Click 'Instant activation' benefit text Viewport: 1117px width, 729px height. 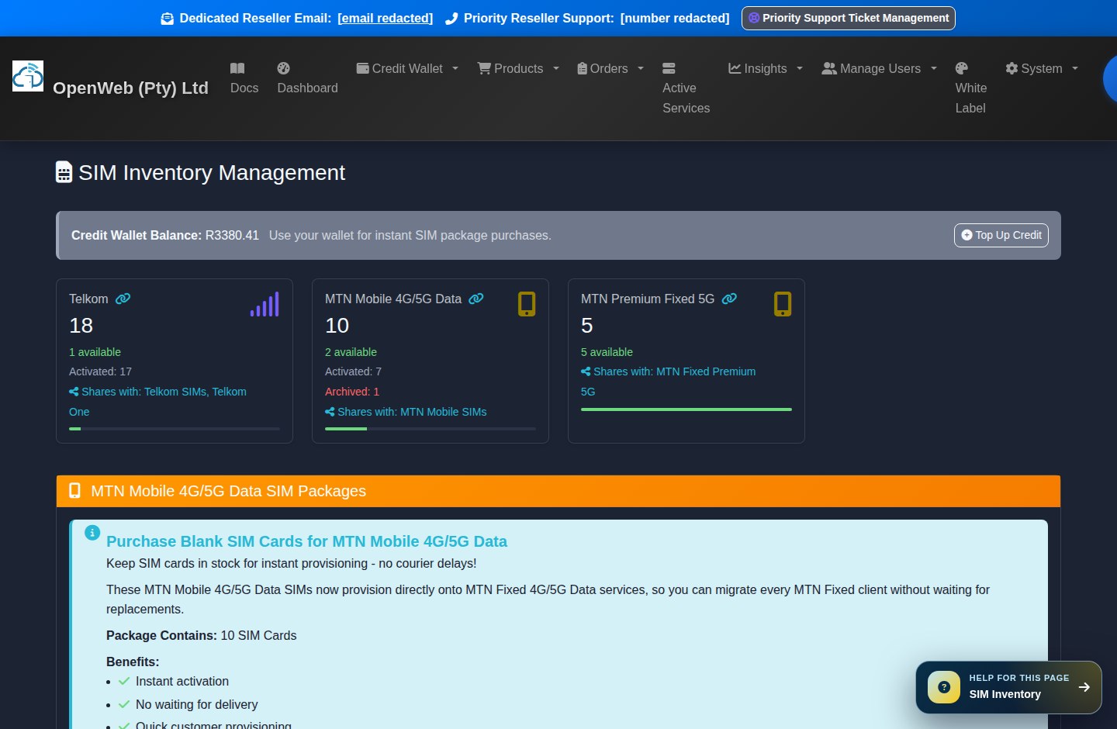click(x=182, y=681)
